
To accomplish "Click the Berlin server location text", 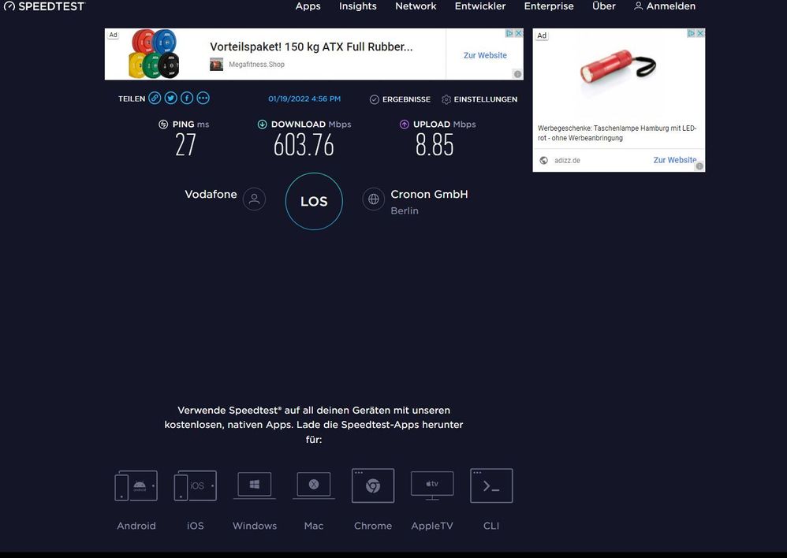I will [x=405, y=210].
